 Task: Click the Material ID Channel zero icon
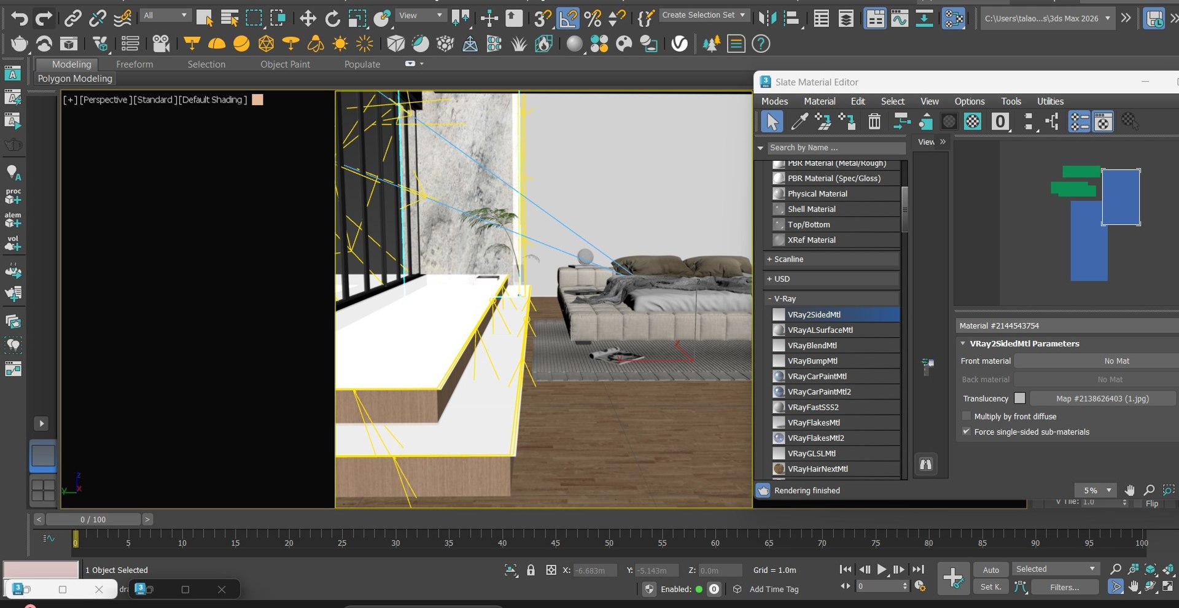(x=1000, y=122)
